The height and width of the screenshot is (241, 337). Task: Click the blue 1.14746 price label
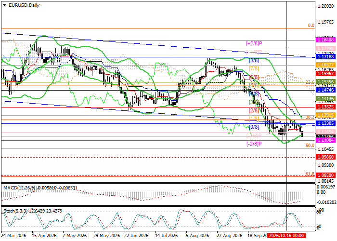(325, 90)
